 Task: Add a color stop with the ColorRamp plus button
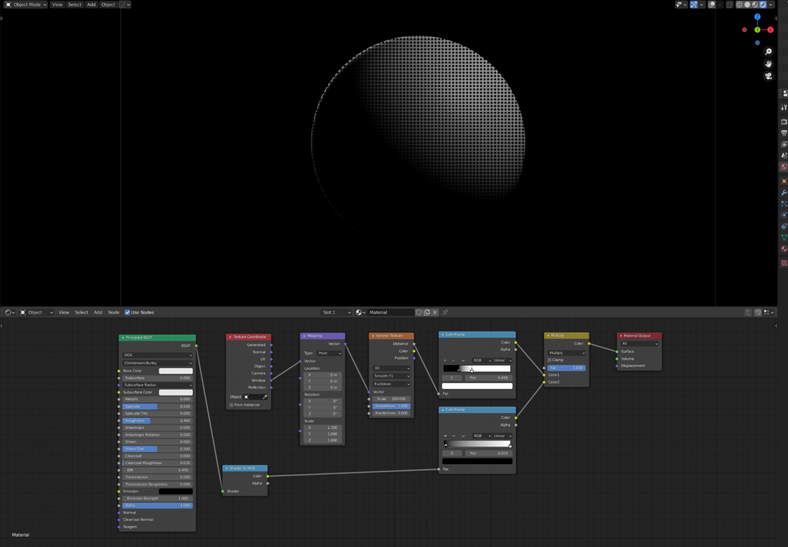click(445, 360)
